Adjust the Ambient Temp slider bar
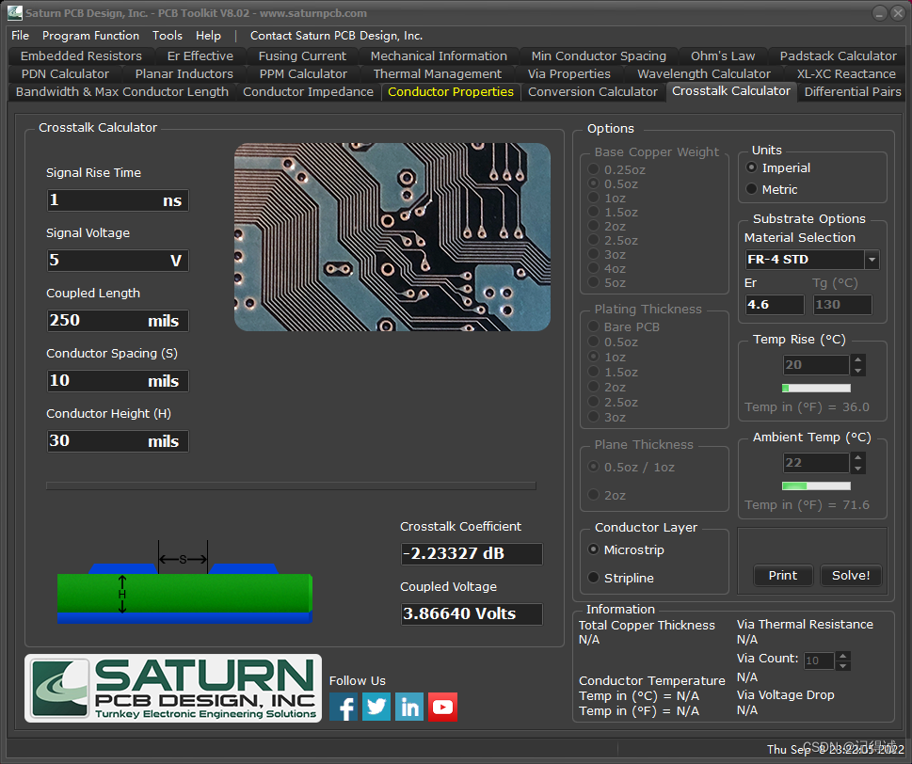Screen dimensions: 912x764 click(x=816, y=485)
